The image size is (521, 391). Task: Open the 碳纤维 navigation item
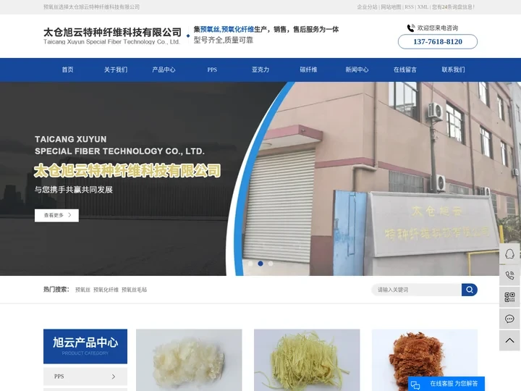(x=308, y=70)
